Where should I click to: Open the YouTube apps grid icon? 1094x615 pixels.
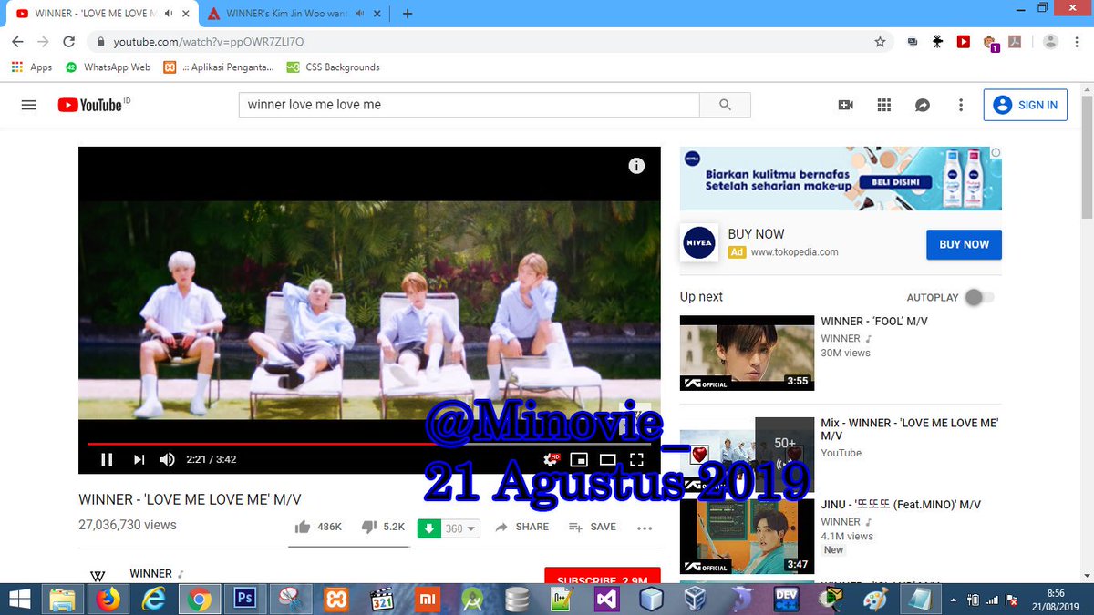883,105
